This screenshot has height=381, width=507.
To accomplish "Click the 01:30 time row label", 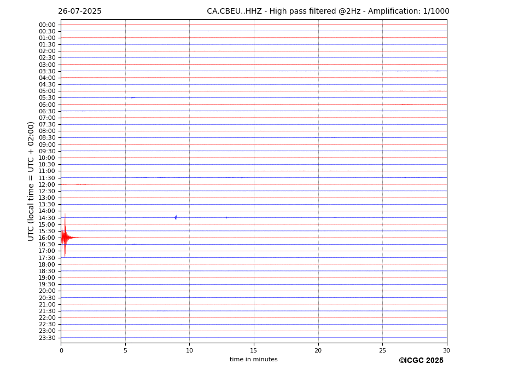I will pos(47,45).
